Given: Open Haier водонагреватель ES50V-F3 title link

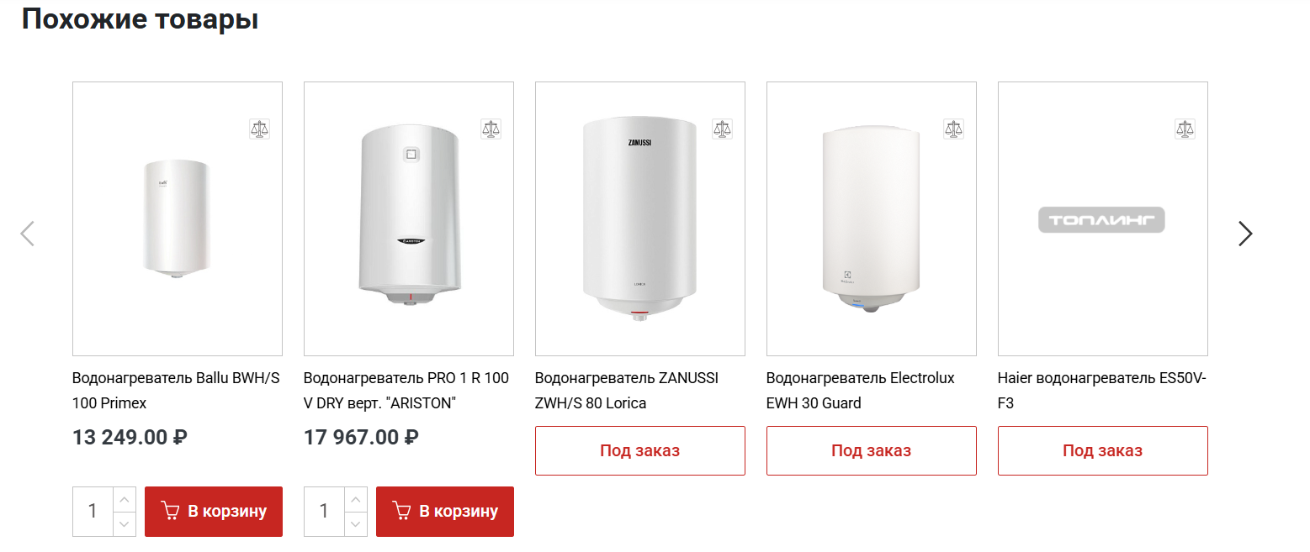Looking at the screenshot, I should (1102, 390).
